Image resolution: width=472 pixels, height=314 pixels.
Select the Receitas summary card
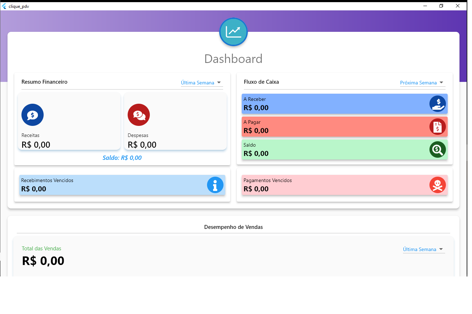(69, 122)
